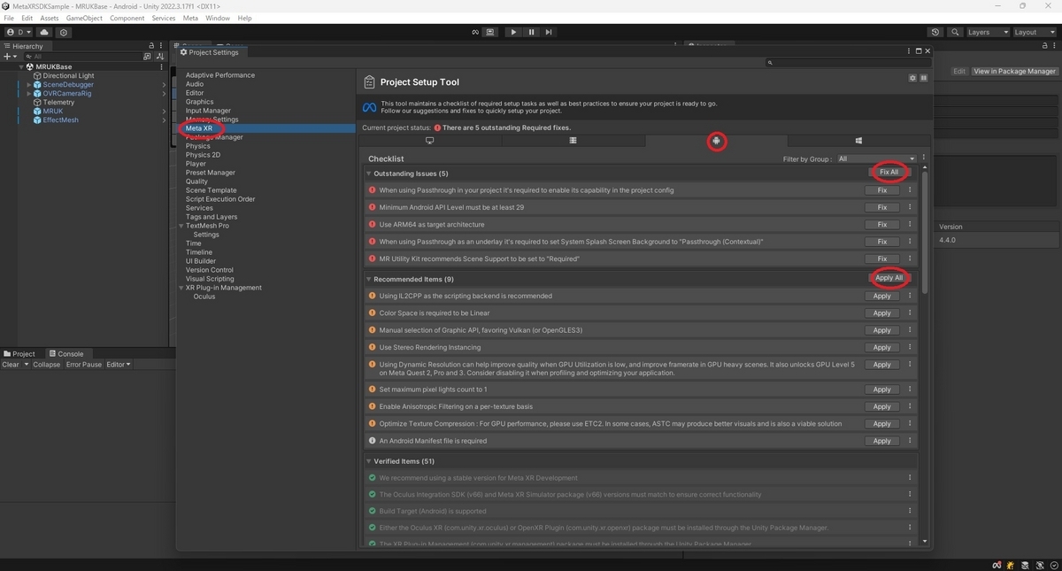
Task: Click the Hierarchy add (+) dropdown
Action: 10,56
